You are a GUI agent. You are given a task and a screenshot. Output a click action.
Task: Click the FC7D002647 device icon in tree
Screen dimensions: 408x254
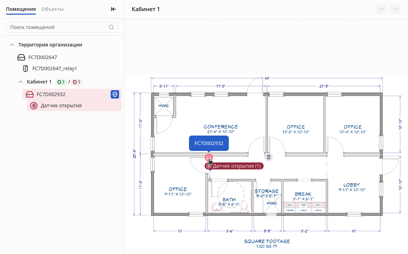tap(21, 57)
